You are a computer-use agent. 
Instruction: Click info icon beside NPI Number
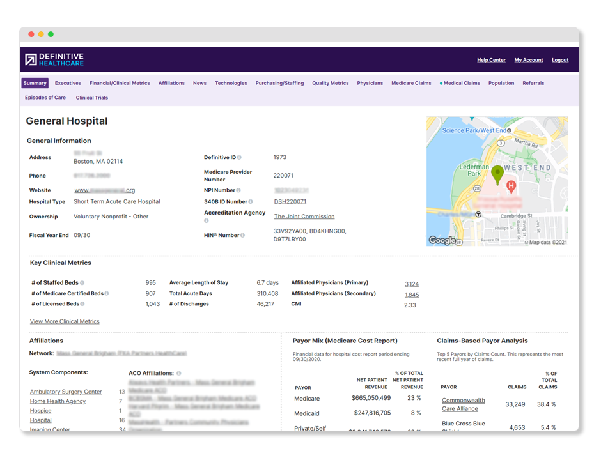point(238,190)
